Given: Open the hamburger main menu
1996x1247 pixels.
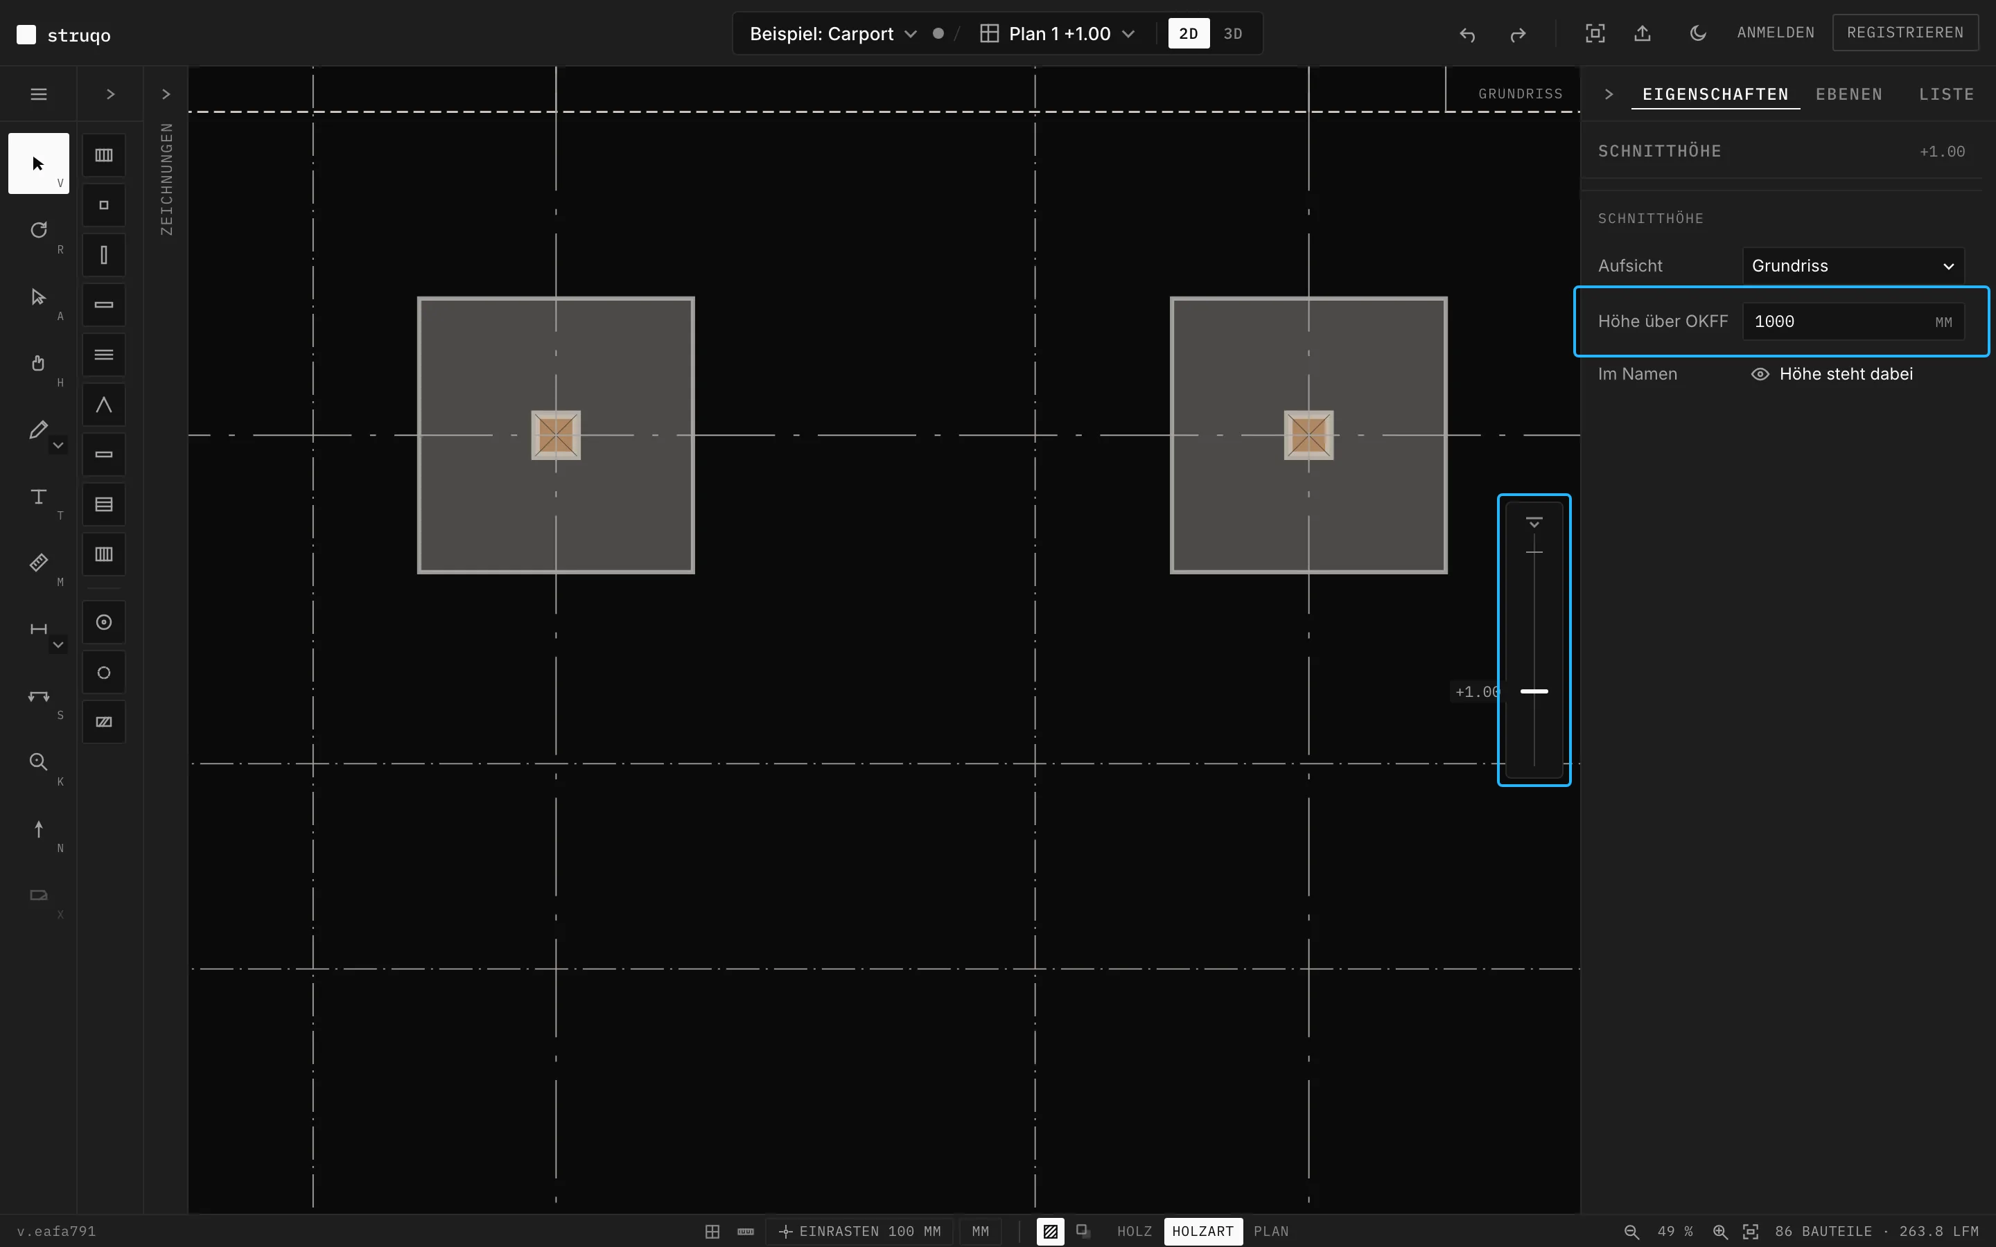Looking at the screenshot, I should pos(39,94).
